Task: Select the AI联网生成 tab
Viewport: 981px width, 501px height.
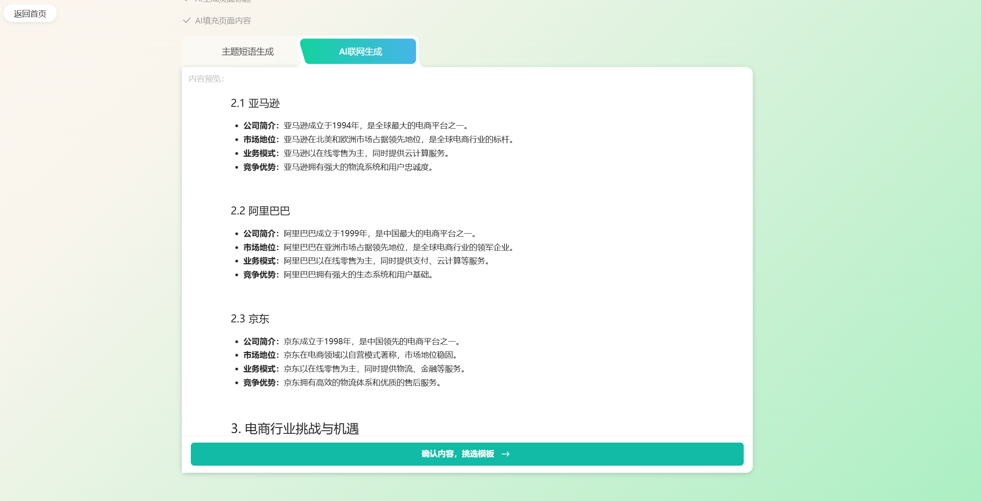Action: click(358, 51)
